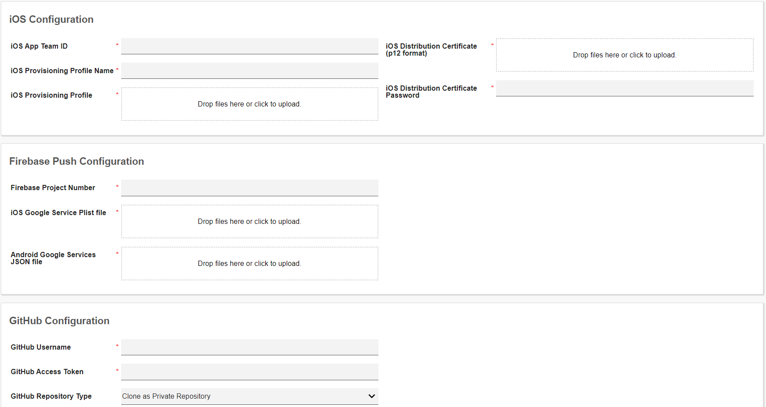
Task: Open the iOS Provisioning Profile upload dropzone
Action: 249,104
